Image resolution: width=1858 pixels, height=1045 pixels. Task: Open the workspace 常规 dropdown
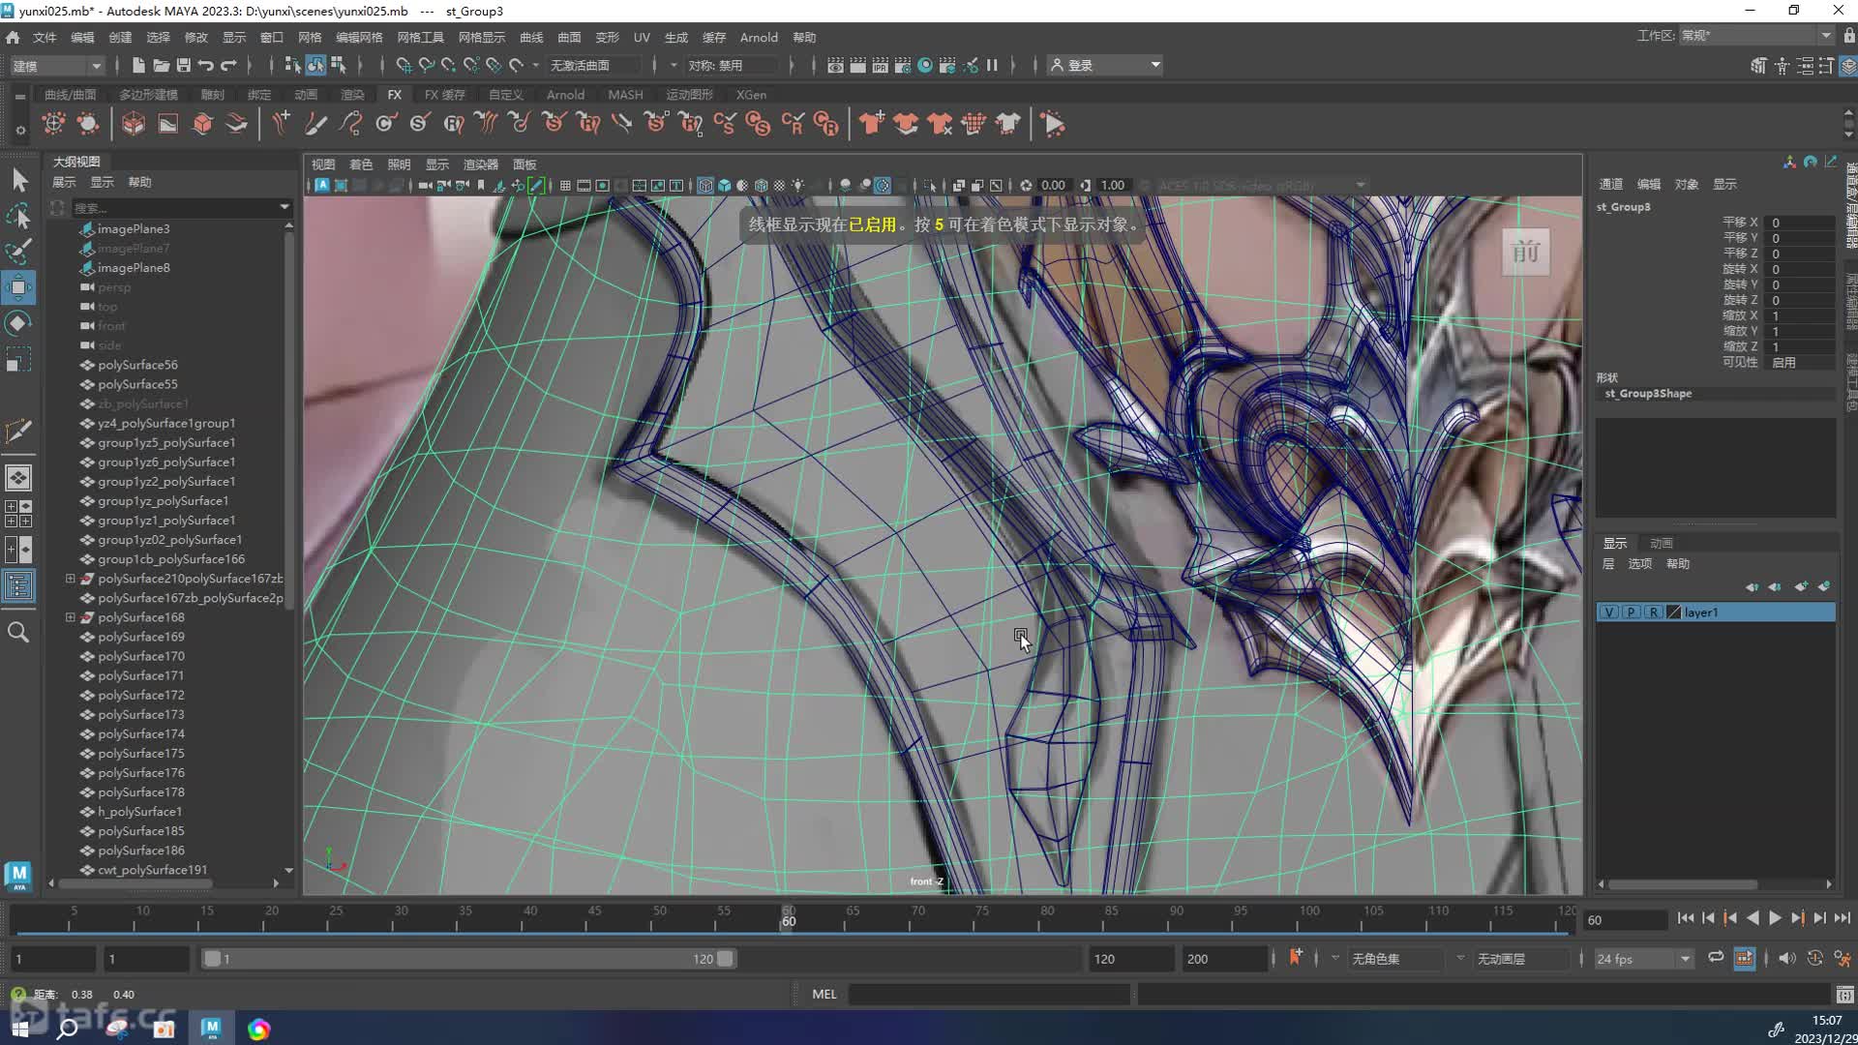point(1755,36)
